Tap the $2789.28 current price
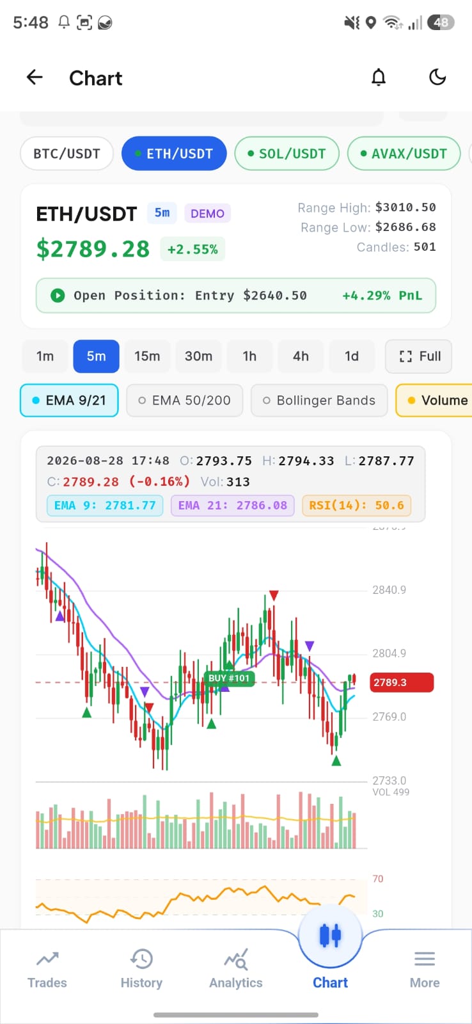Image resolution: width=472 pixels, height=1024 pixels. tap(93, 249)
